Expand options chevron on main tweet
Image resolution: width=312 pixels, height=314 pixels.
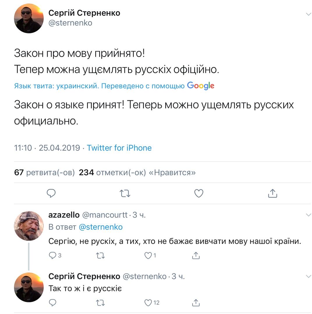308,14
